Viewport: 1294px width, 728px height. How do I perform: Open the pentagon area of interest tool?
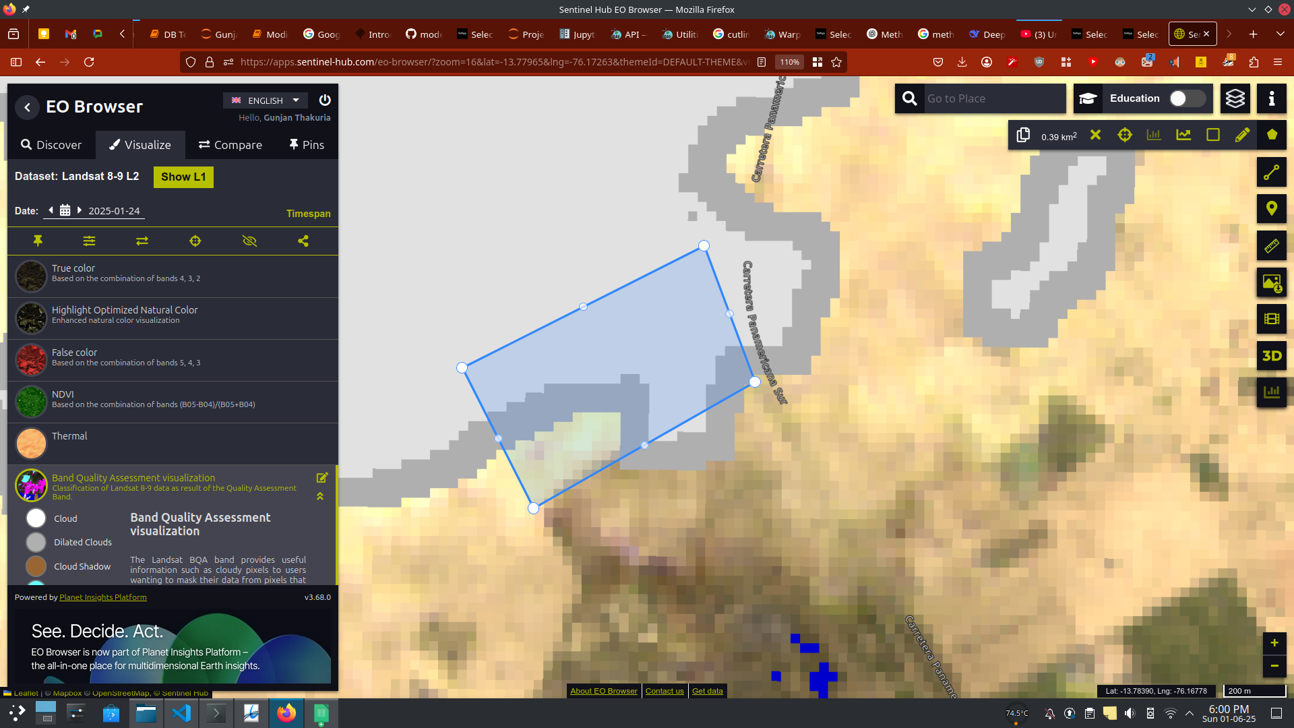pyautogui.click(x=1272, y=135)
